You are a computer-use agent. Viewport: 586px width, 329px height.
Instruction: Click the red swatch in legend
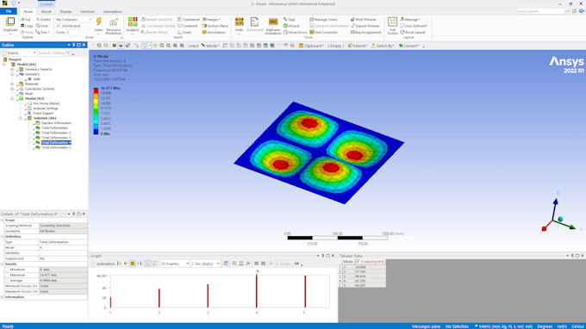click(96, 90)
